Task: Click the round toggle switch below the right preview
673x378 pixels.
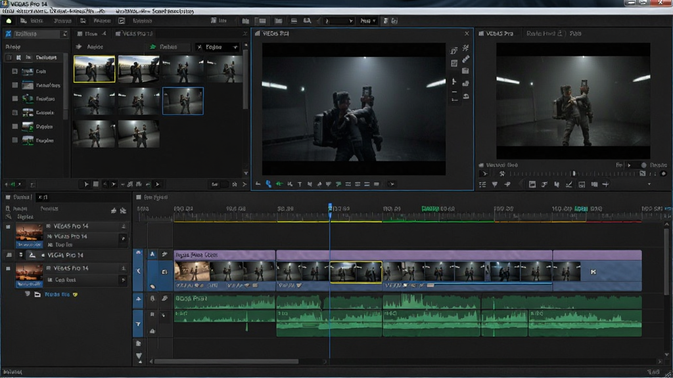Action: (x=643, y=165)
